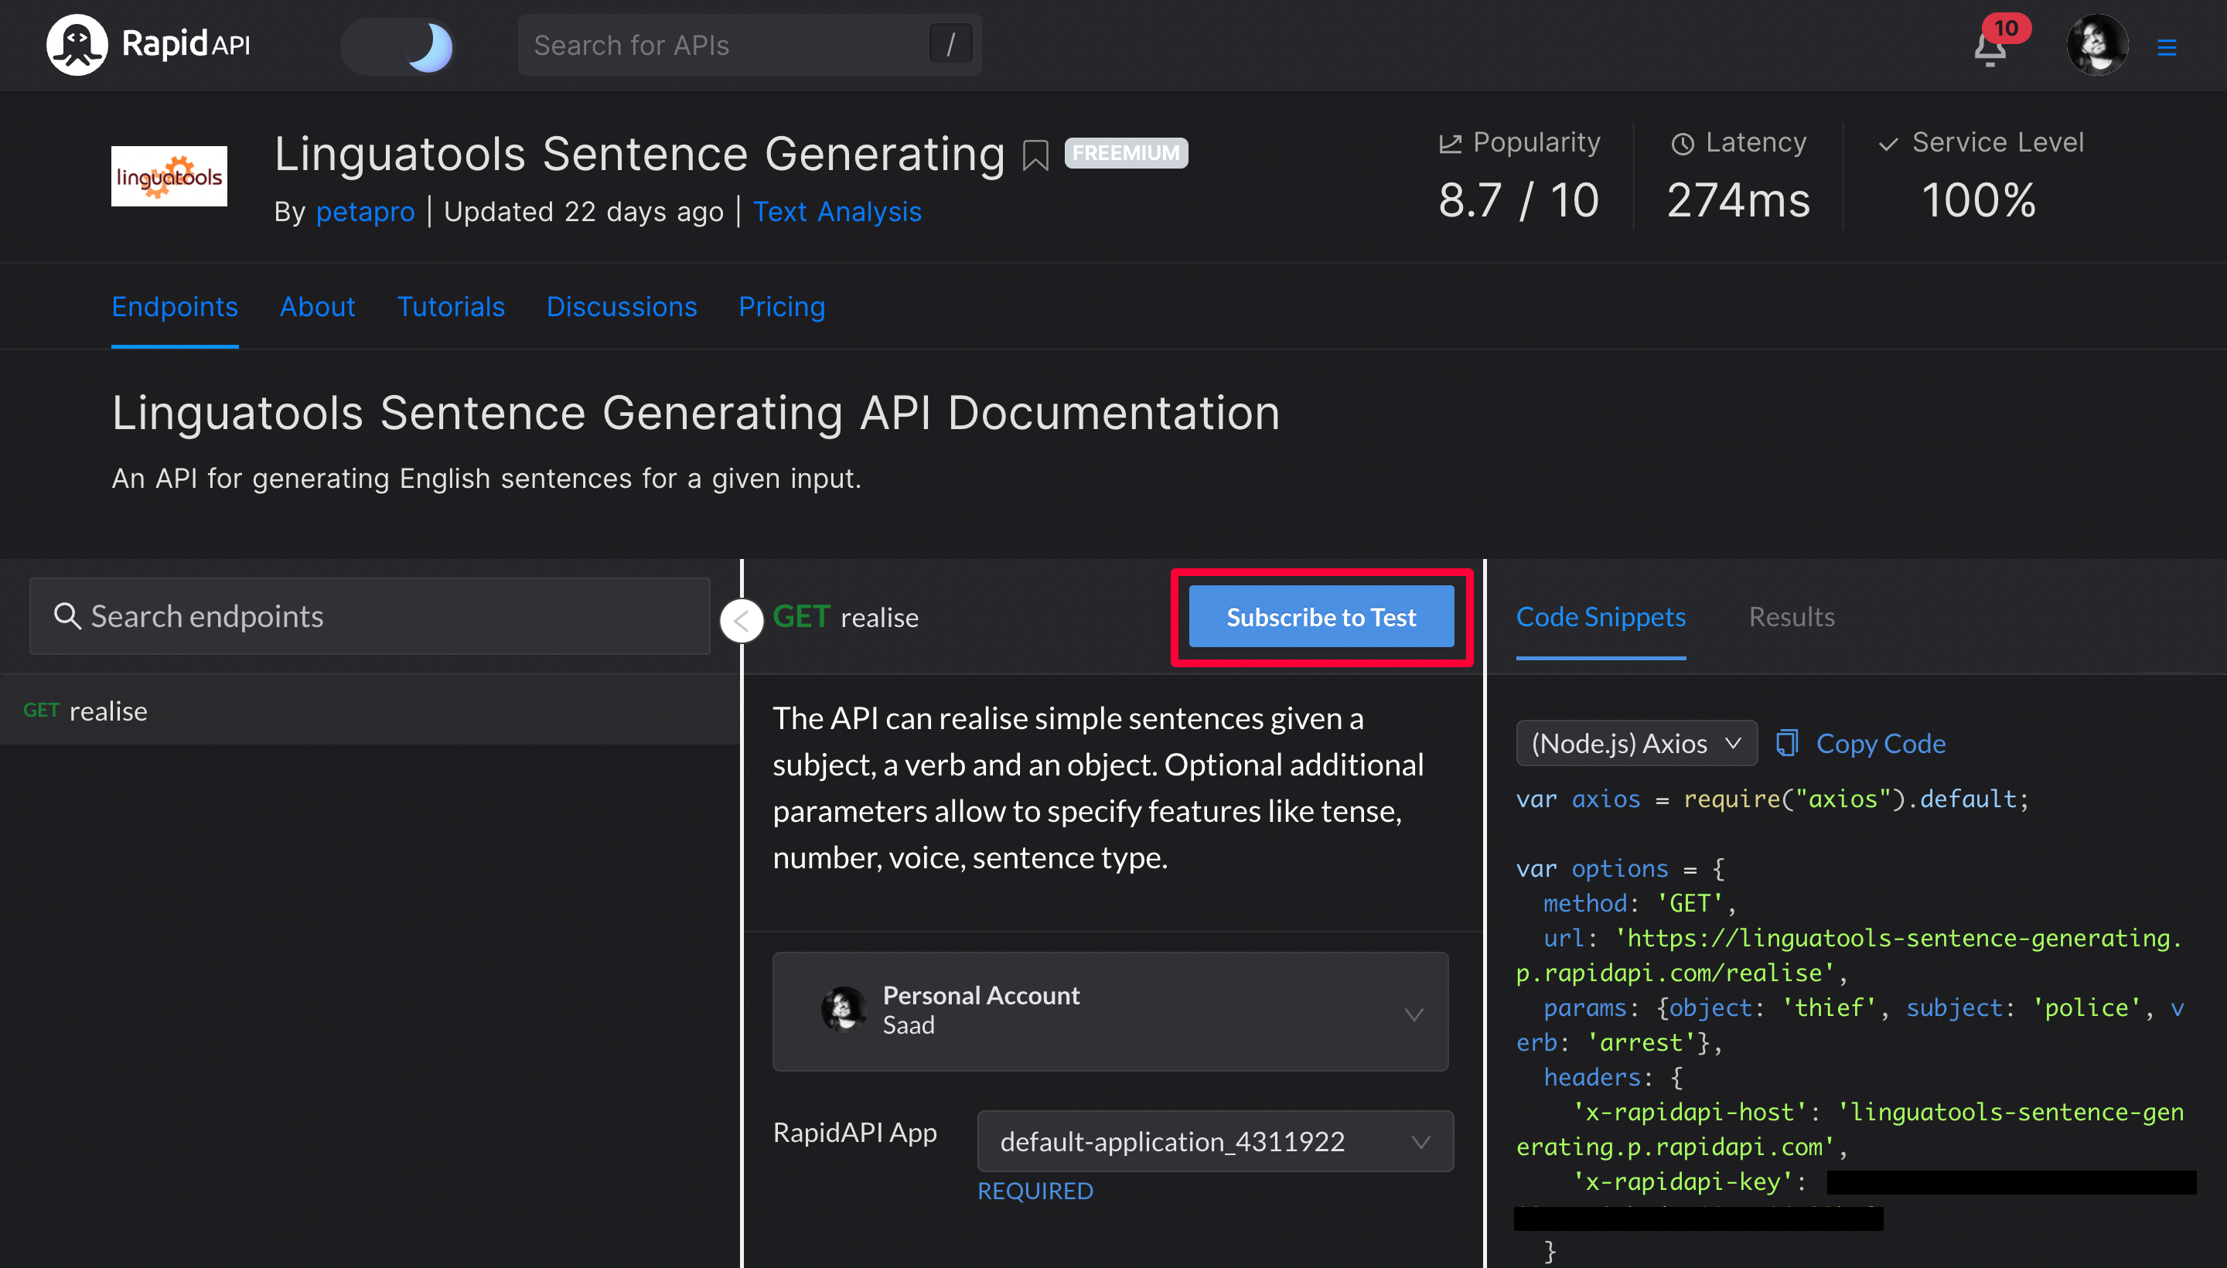Expand the Personal Account dropdown
This screenshot has width=2227, height=1268.
(1110, 1011)
